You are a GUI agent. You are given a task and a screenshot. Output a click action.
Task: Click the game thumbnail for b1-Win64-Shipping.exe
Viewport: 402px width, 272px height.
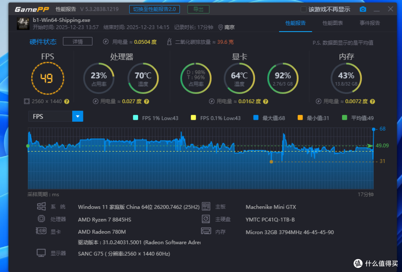point(23,23)
